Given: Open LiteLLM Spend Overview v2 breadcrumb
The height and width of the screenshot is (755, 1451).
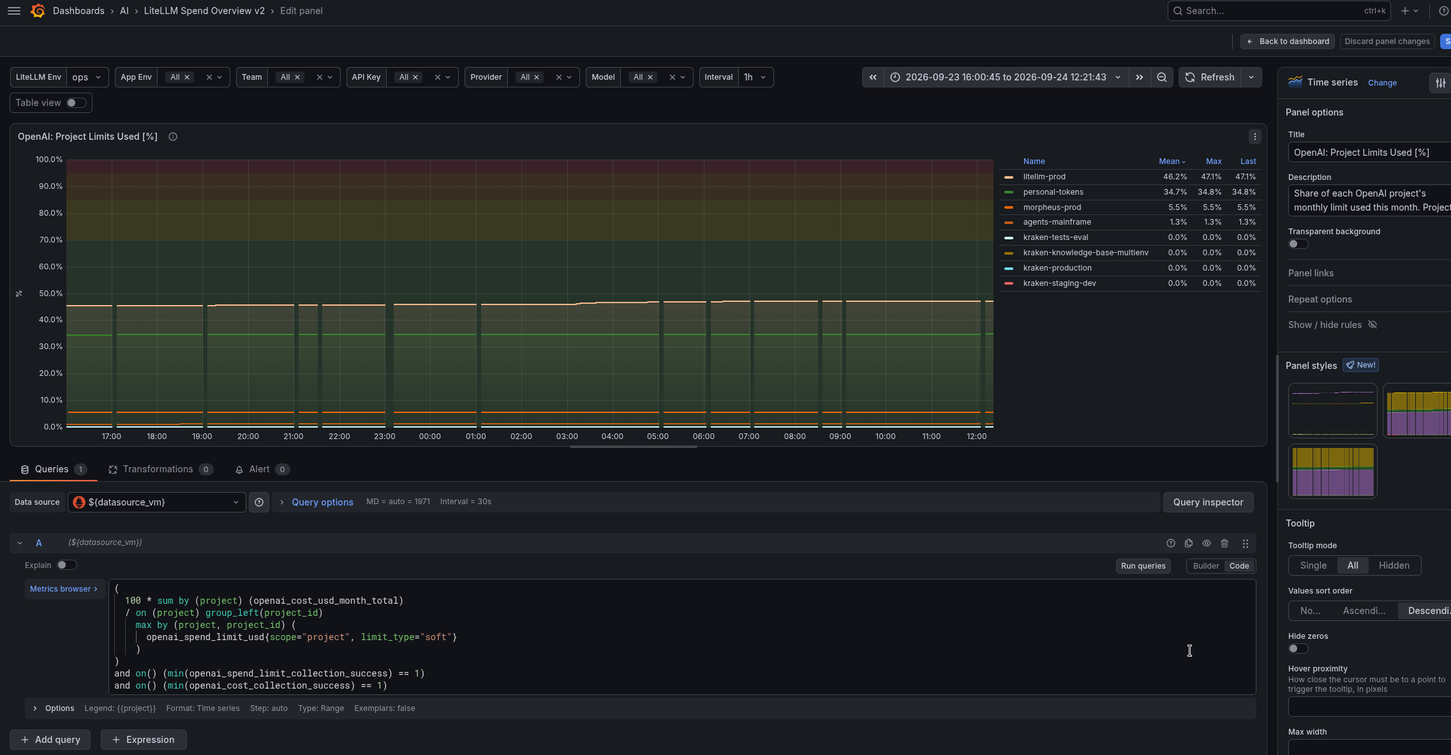Looking at the screenshot, I should (x=204, y=11).
